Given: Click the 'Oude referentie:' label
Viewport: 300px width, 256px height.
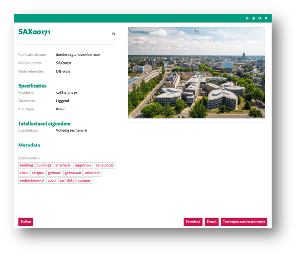Looking at the screenshot, I should click(31, 71).
